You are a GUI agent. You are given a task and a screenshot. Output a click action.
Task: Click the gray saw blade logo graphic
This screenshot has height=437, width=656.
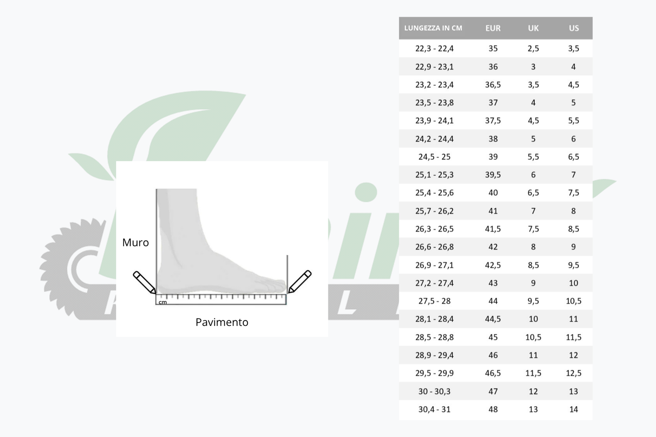point(73,268)
